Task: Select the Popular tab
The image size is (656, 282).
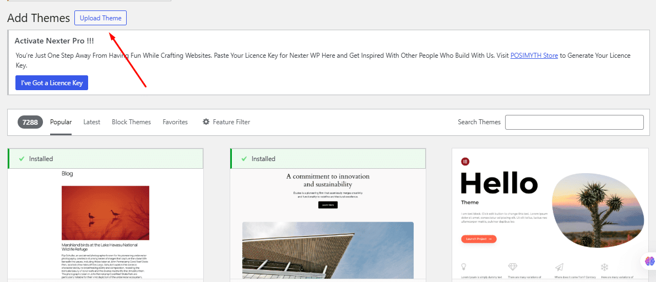Action: click(x=61, y=122)
